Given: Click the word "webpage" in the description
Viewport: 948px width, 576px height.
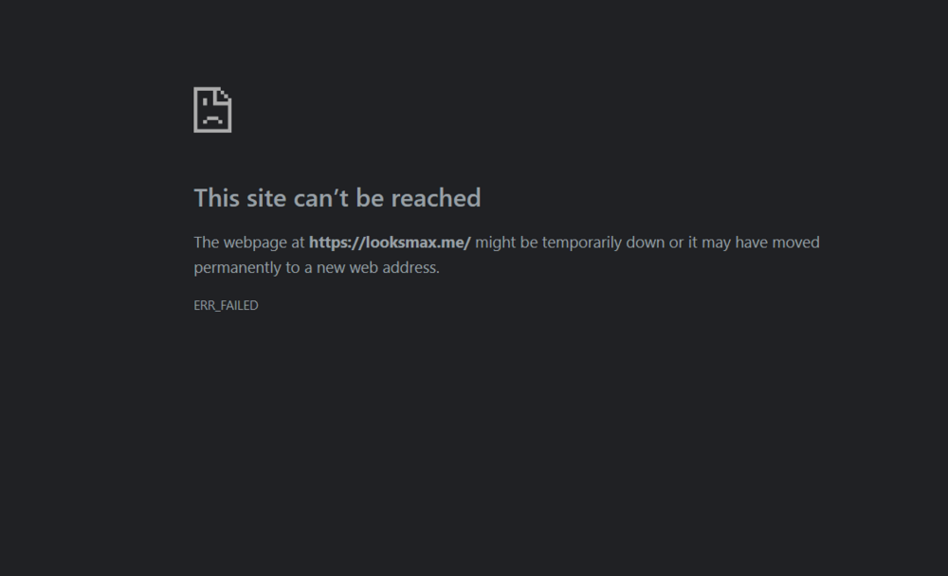Looking at the screenshot, I should point(255,243).
